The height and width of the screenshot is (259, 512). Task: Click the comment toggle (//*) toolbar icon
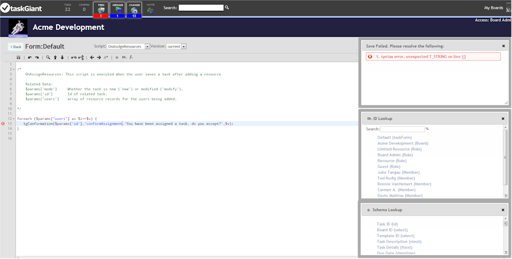point(106,57)
